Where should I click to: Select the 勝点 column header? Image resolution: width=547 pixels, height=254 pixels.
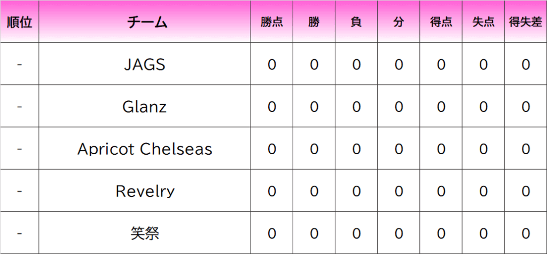pos(272,22)
